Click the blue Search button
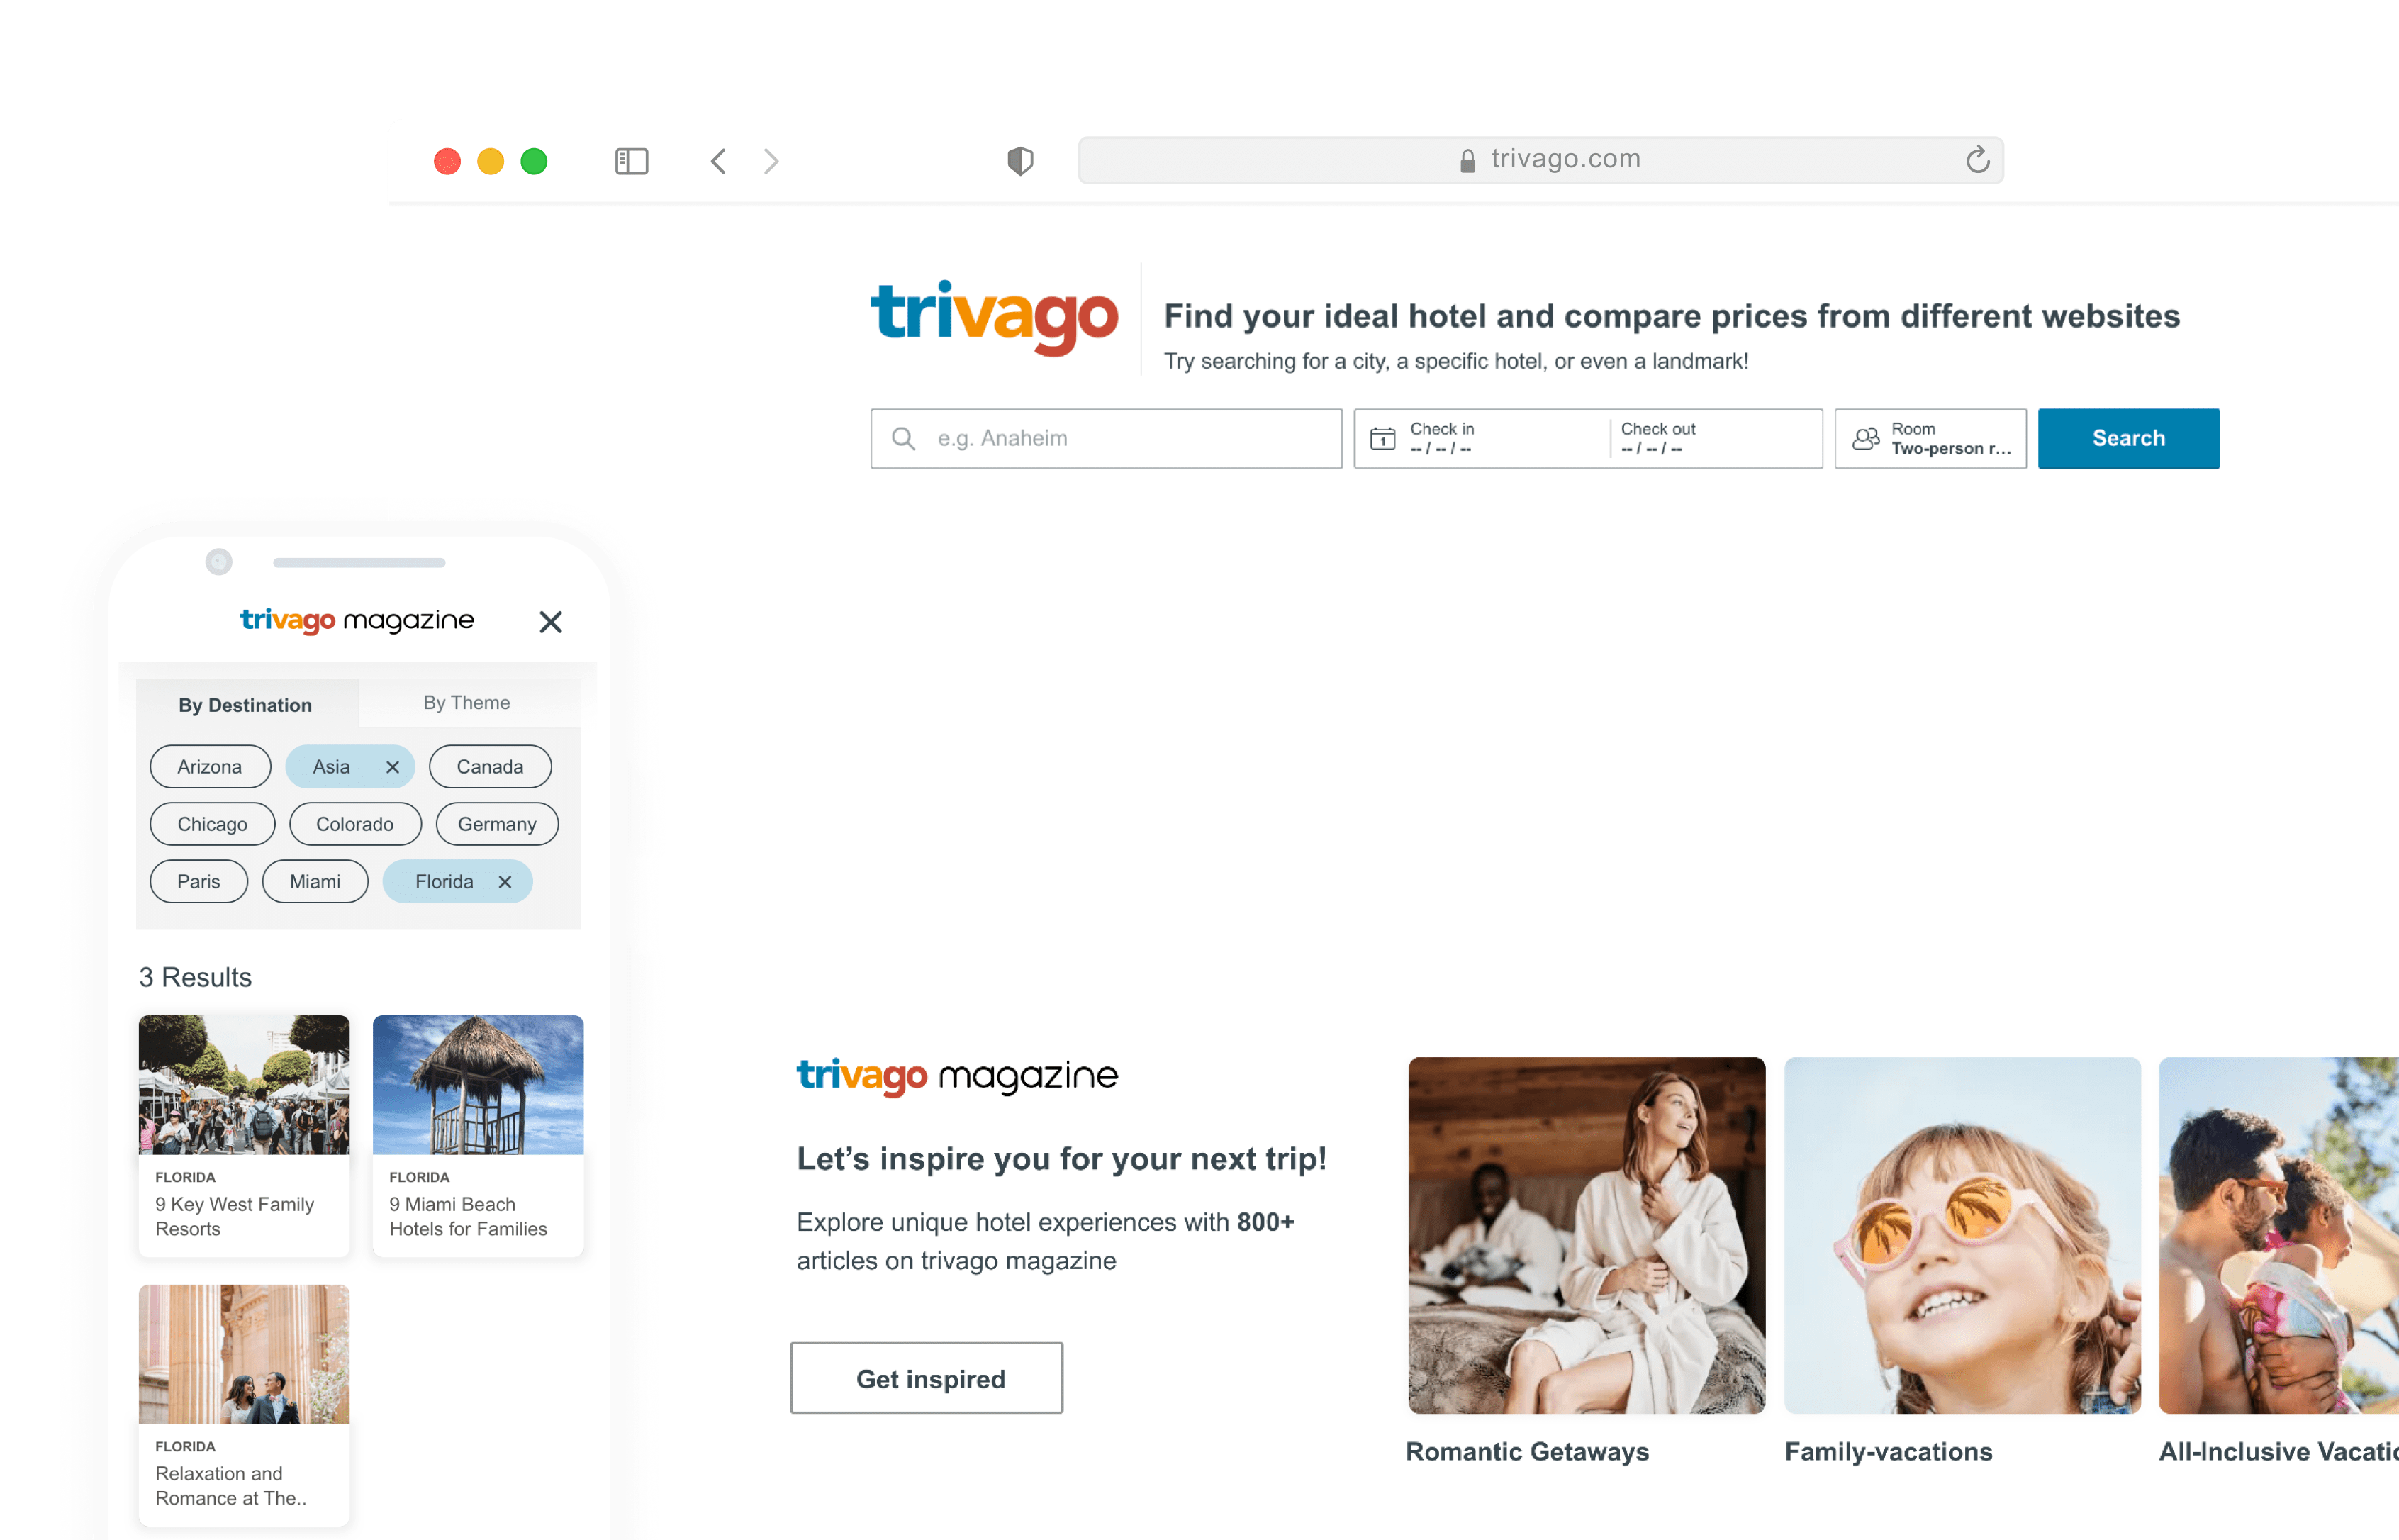The image size is (2399, 1540). (2128, 438)
